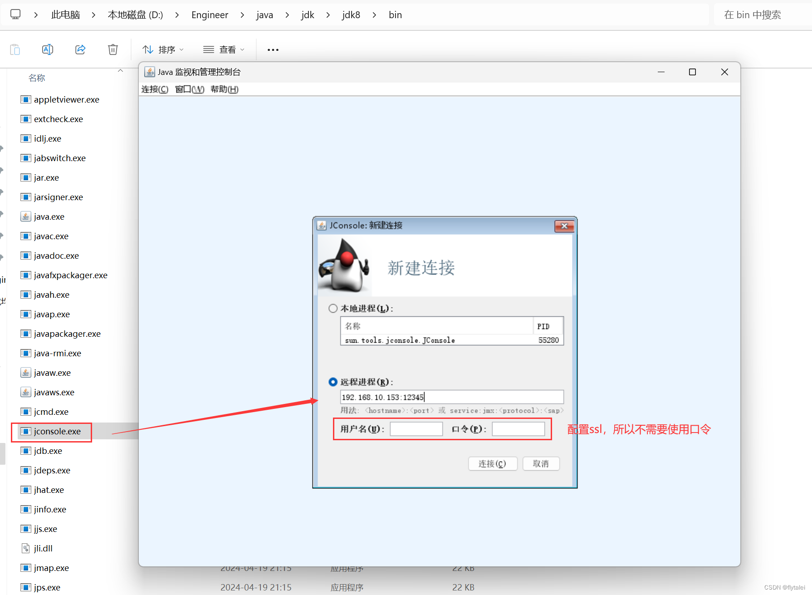Select jarsigner.exe in file list

(59, 197)
